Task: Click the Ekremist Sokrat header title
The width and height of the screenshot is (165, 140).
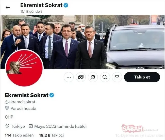Action: [x=41, y=5]
